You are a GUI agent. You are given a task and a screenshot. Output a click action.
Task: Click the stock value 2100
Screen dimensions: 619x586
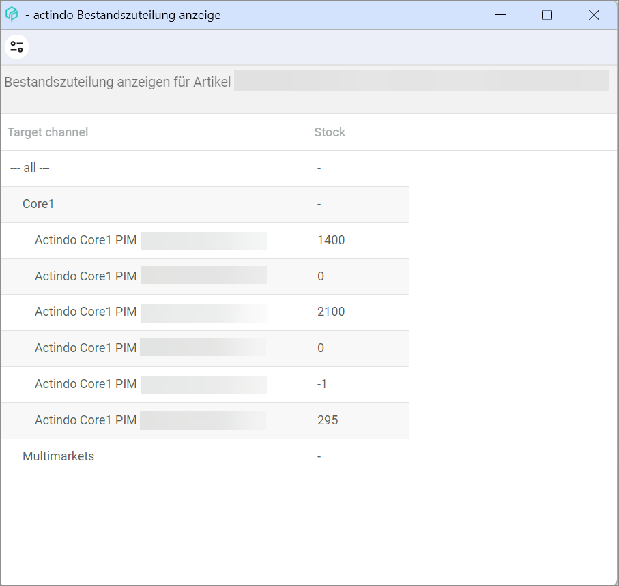tap(331, 312)
